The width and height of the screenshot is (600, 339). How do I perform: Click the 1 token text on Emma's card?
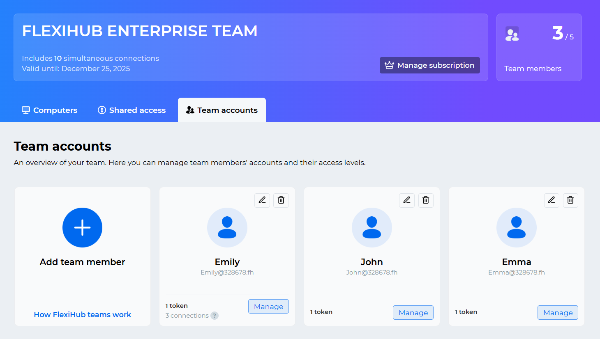tap(466, 312)
